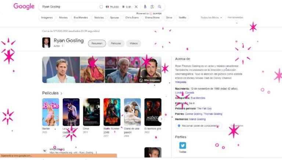Viewport: 282px width, 160px height.
Task: Select the Spouse filter chip
Action: [x=115, y=18]
